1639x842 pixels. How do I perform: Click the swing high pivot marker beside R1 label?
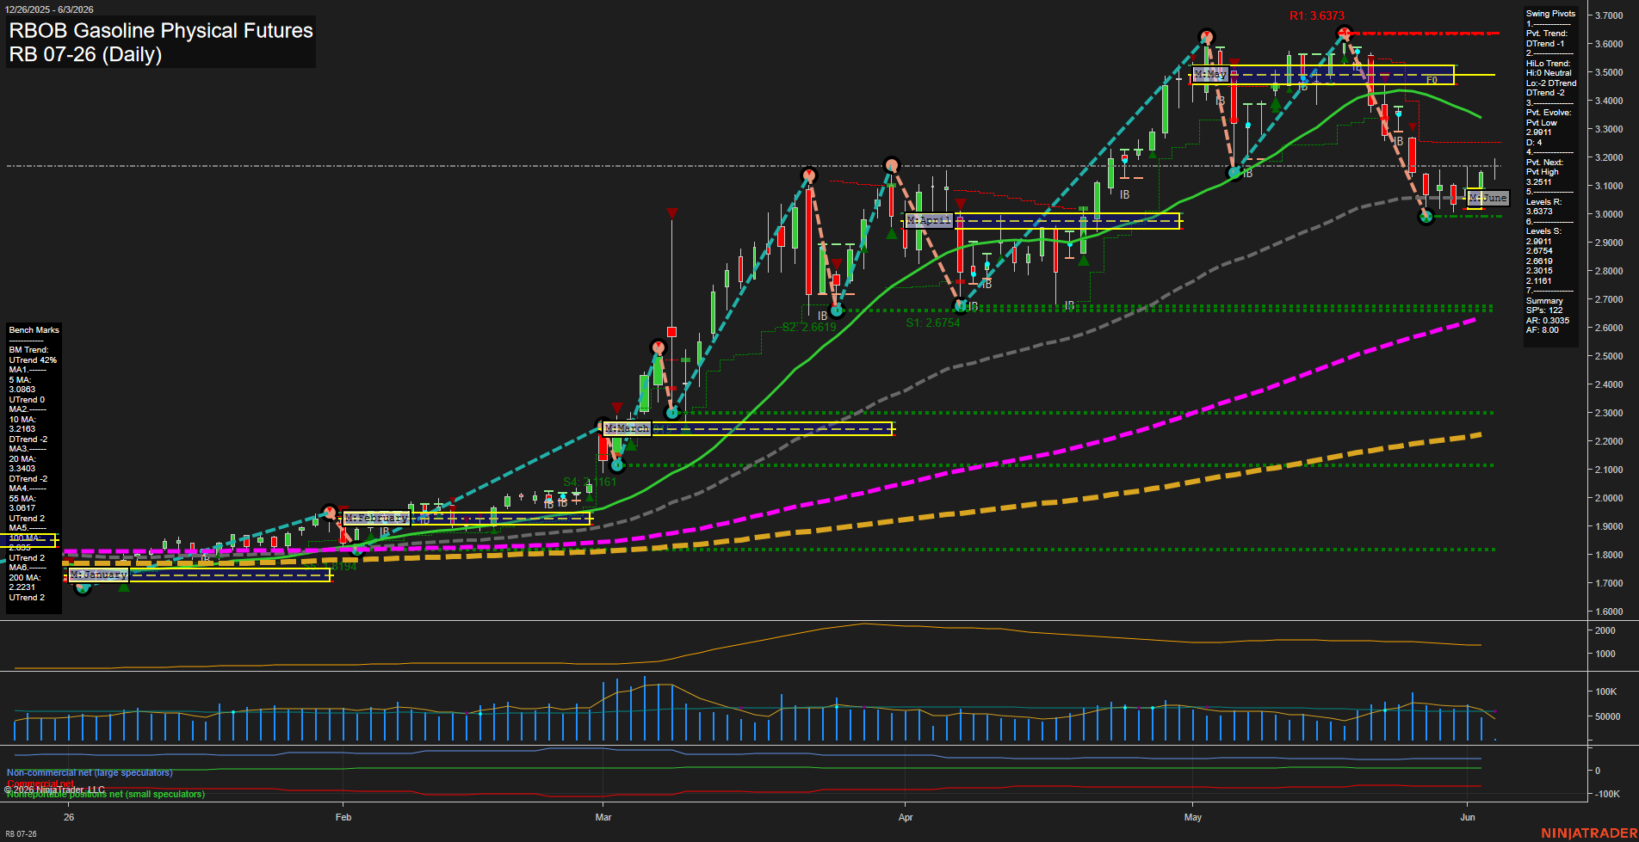pyautogui.click(x=1343, y=34)
